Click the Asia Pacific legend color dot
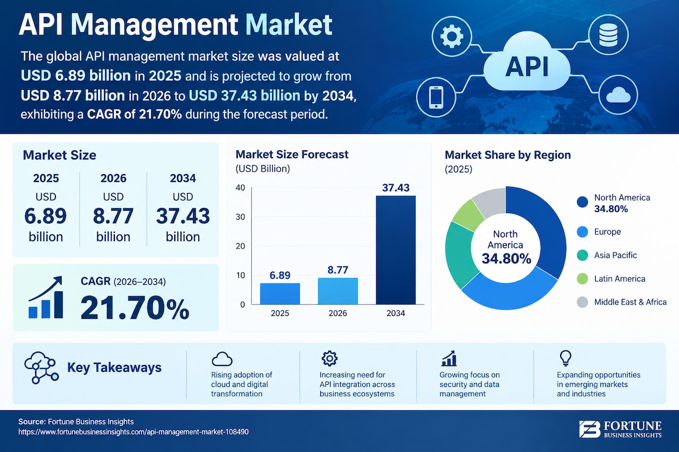Screen dimensions: 679x452 (582, 255)
